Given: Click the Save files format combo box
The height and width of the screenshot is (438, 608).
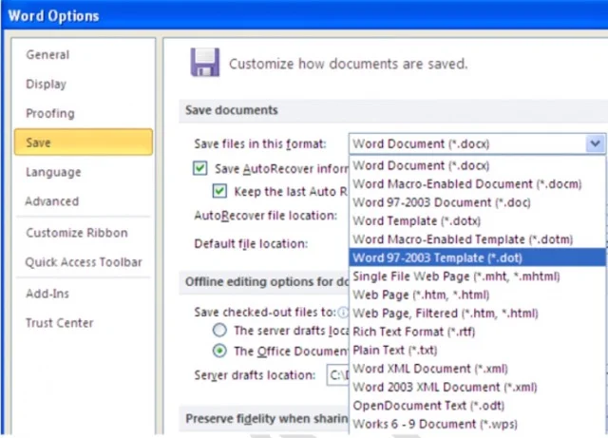Looking at the screenshot, I should click(477, 143).
